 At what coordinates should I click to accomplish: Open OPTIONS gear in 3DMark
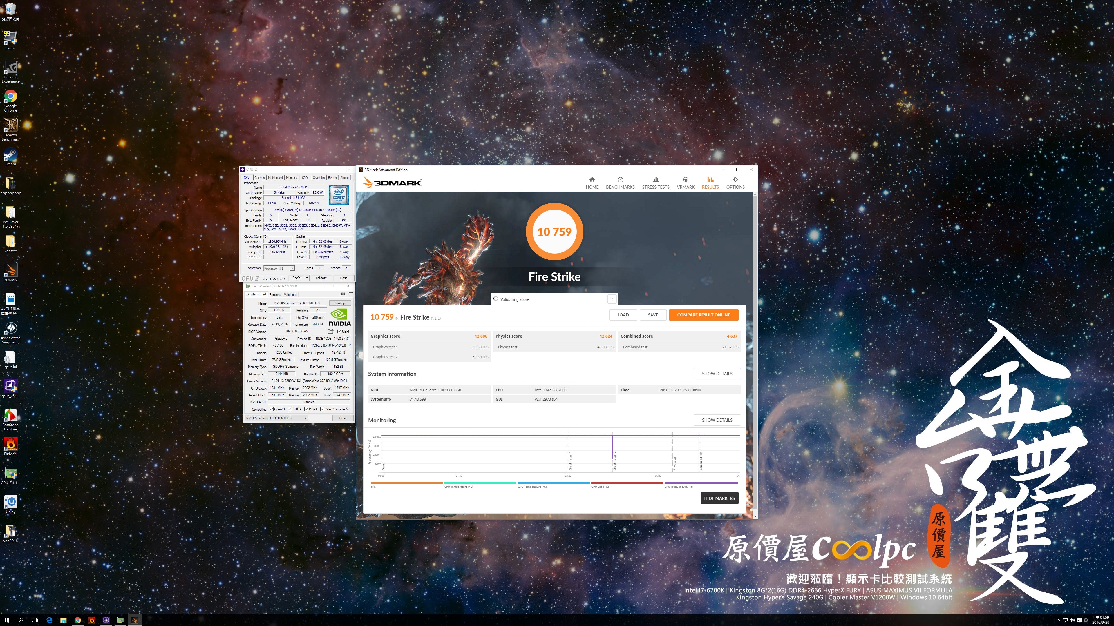click(735, 183)
